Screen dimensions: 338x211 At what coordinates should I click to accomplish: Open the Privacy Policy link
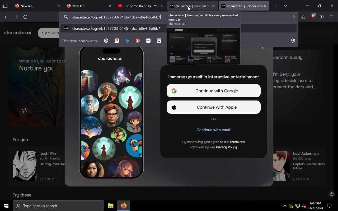(x=226, y=147)
